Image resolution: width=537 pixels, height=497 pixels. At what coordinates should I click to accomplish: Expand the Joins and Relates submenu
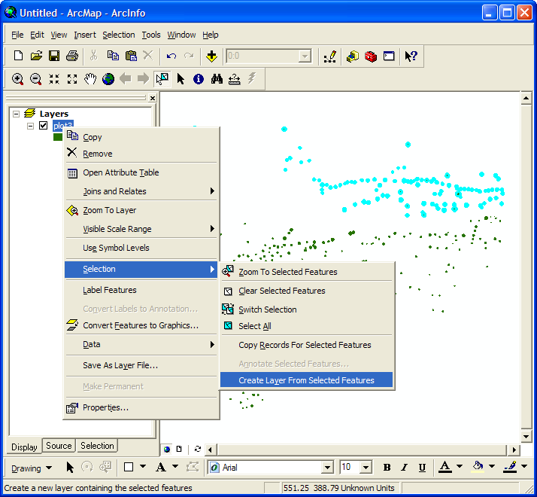click(x=141, y=191)
